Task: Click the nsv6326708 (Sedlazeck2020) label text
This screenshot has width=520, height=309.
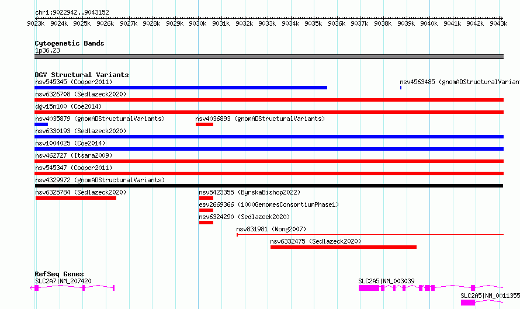Action: [81, 94]
